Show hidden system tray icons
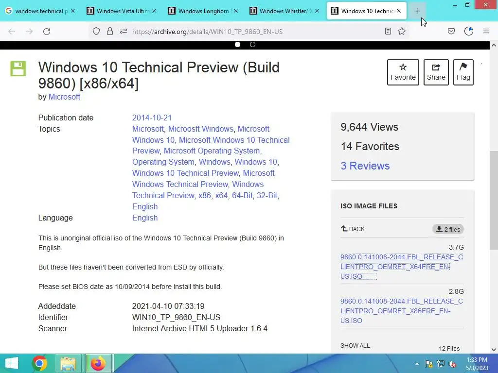The height and width of the screenshot is (373, 498). click(417, 364)
